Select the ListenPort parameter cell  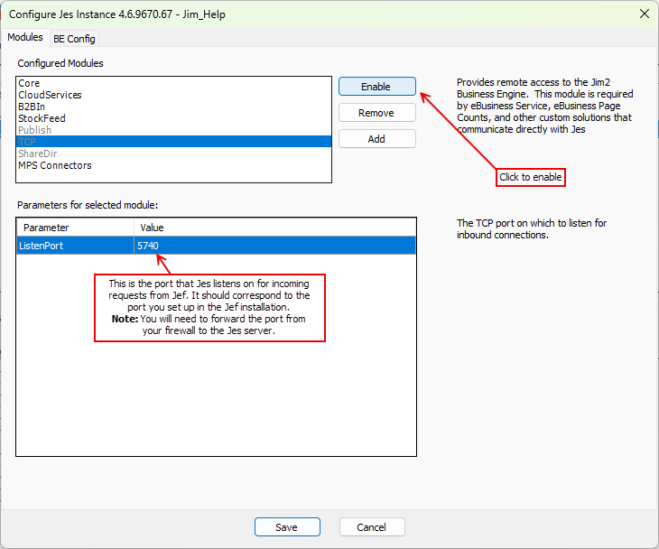click(75, 246)
